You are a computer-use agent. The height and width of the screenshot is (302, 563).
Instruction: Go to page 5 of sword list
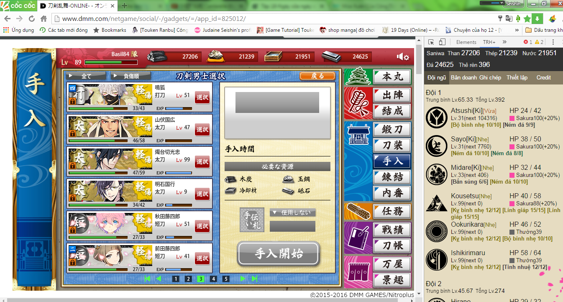tap(226, 279)
